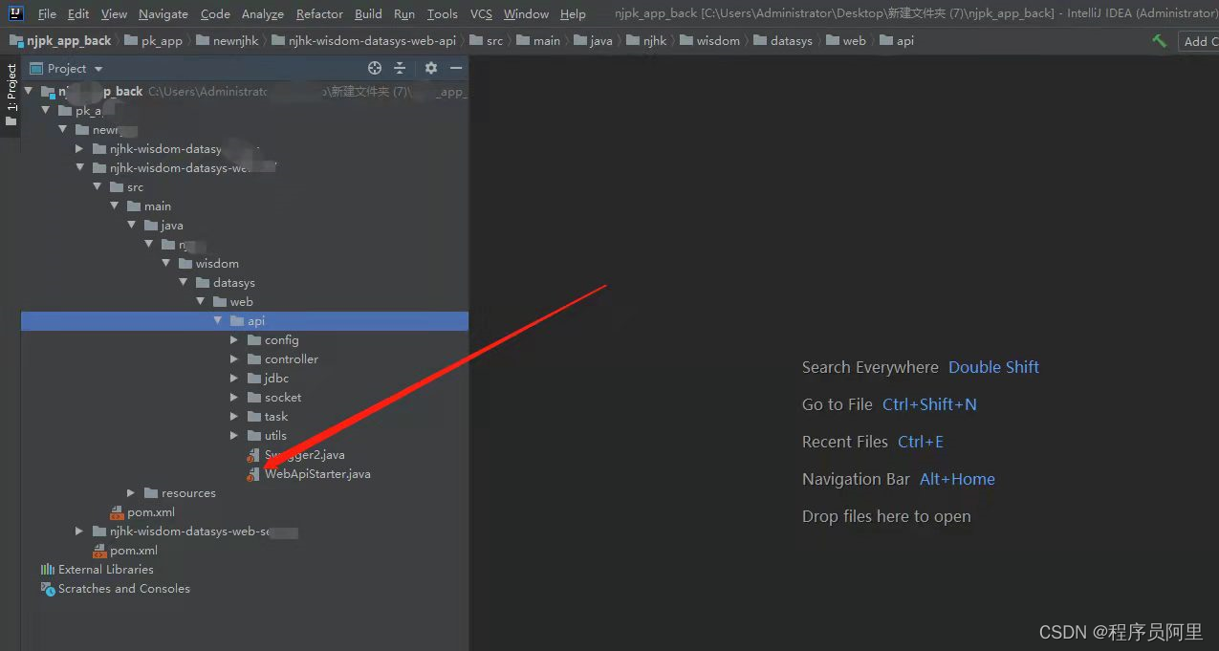
Task: Click the src folder icon in tree
Action: pyautogui.click(x=117, y=187)
